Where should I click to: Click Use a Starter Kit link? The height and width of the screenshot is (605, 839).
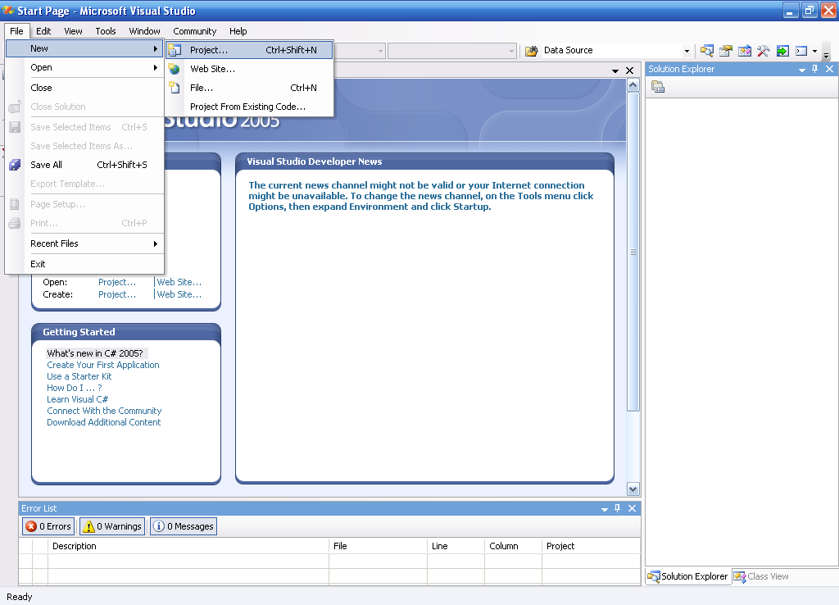(x=79, y=376)
